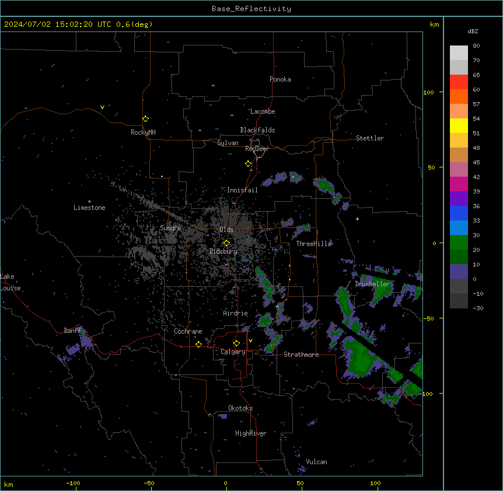Viewport: 503px width, 491px height.
Task: Click the Lacombe city label
Action: click(263, 111)
